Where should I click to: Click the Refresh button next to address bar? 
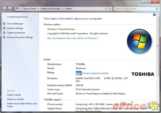[x=110, y=9]
